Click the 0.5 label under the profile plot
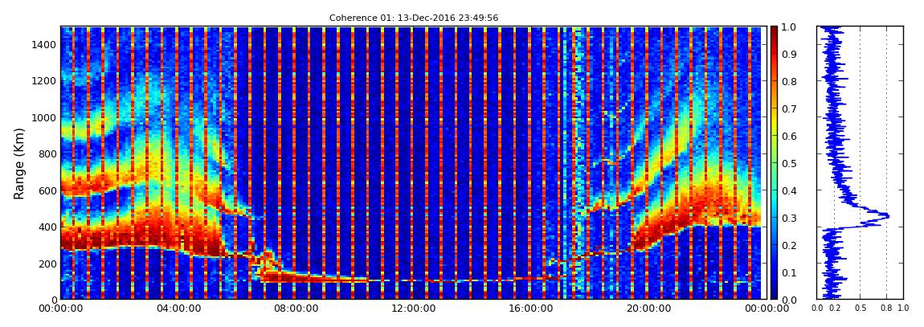924x327 pixels. pyautogui.click(x=861, y=308)
